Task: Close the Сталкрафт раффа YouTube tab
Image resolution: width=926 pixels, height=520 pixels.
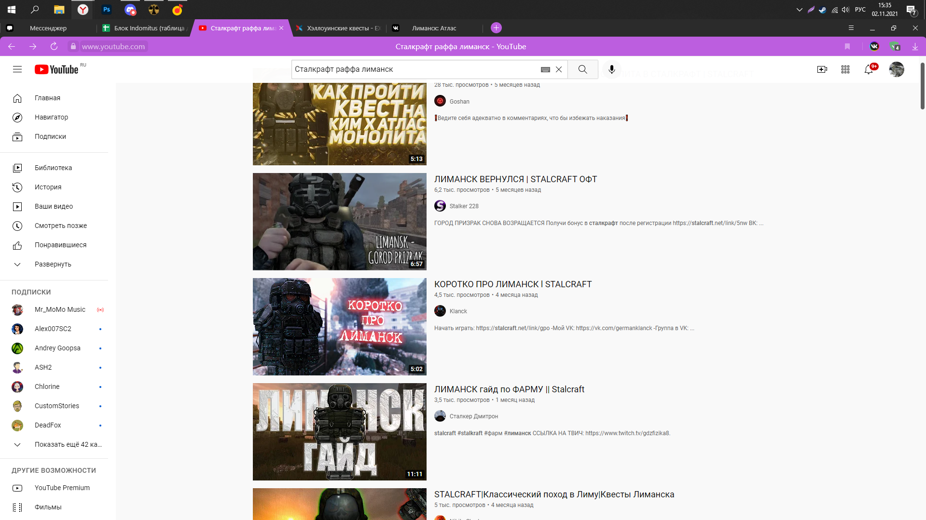Action: pyautogui.click(x=281, y=28)
